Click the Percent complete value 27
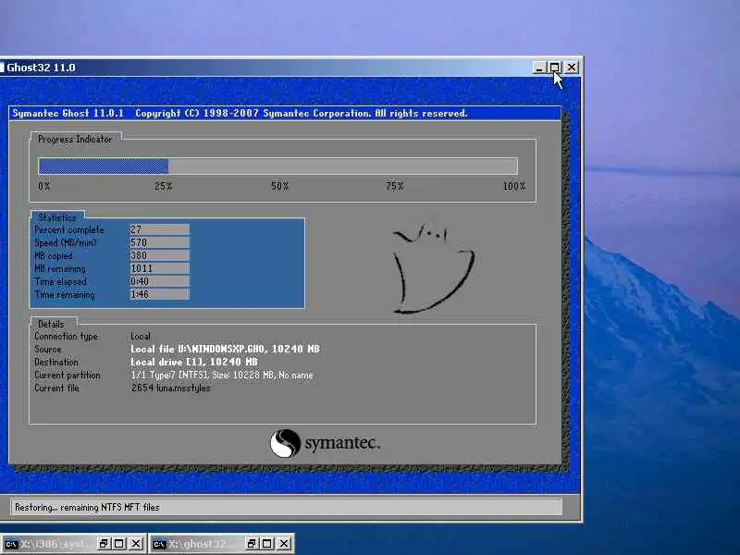The height and width of the screenshot is (555, 740). pos(159,229)
